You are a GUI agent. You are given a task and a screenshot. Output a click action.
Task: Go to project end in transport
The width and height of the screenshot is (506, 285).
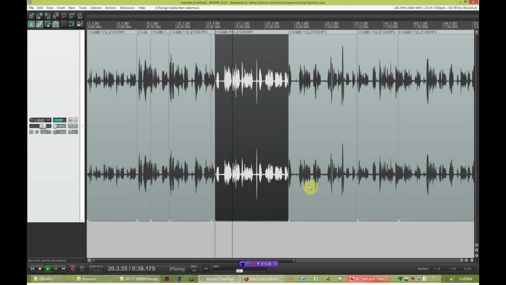click(63, 269)
